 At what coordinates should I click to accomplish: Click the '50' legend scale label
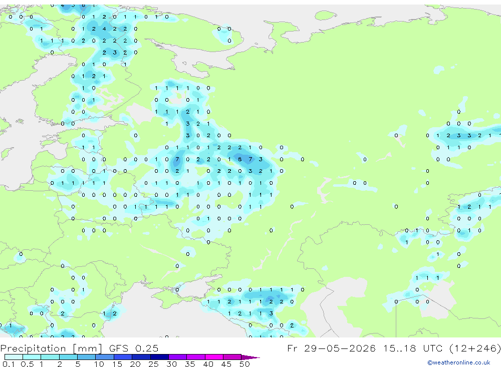click(x=244, y=364)
